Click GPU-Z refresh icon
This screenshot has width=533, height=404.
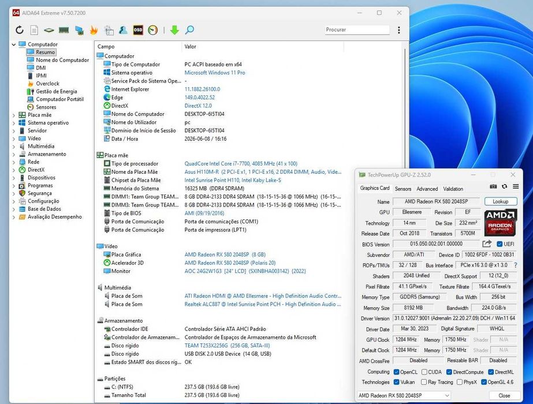[x=505, y=186]
